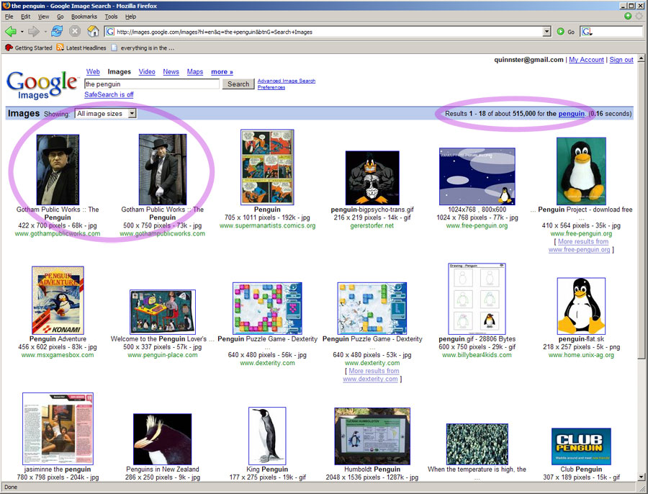Open the Go menu
648x494 pixels.
click(60, 17)
